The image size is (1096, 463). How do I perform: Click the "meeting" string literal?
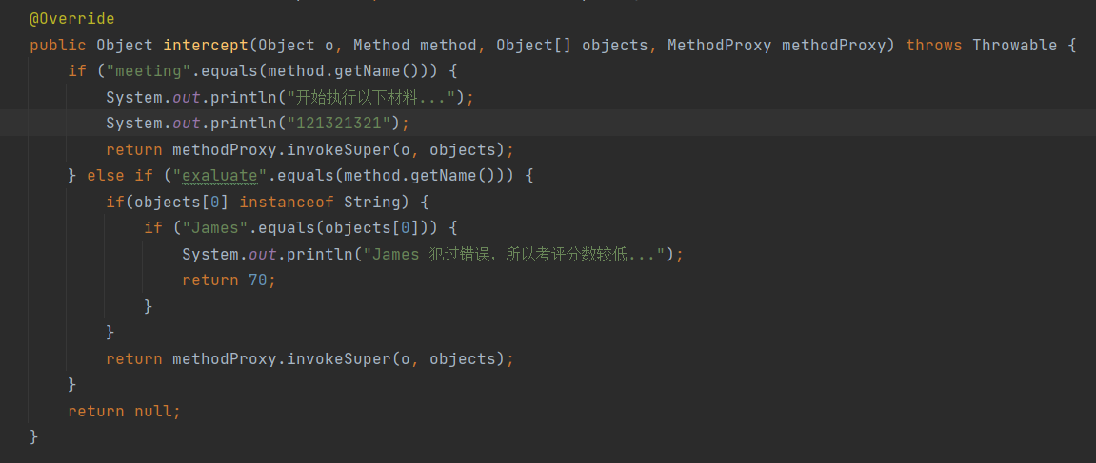(149, 71)
